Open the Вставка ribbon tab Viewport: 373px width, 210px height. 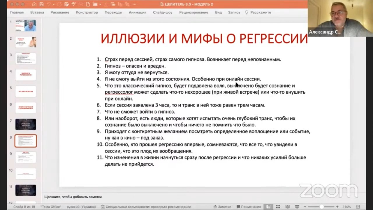coord(37,12)
